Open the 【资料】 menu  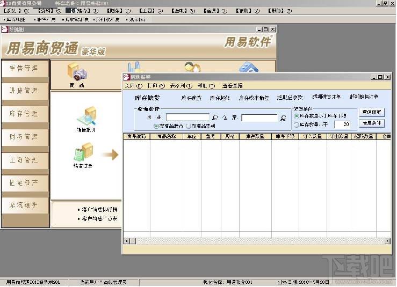(x=49, y=11)
